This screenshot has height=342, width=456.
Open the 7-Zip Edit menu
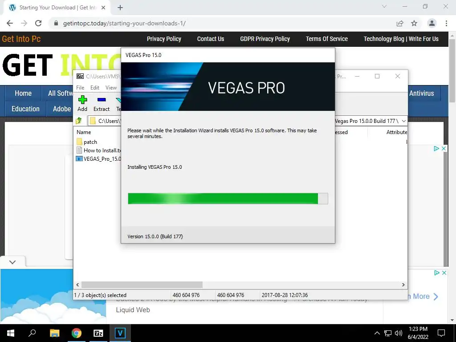(x=94, y=88)
